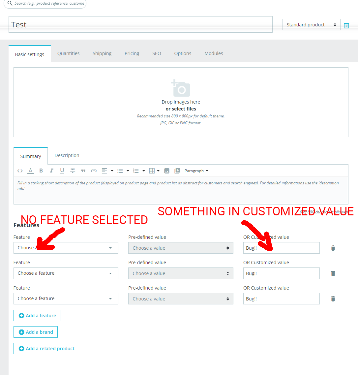Open the help icon beside product type
The height and width of the screenshot is (375, 358).
[346, 26]
